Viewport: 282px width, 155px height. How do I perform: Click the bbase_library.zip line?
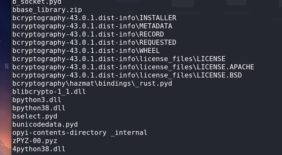pos(47,10)
